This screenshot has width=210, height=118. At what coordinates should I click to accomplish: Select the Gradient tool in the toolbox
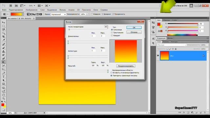click(4, 62)
